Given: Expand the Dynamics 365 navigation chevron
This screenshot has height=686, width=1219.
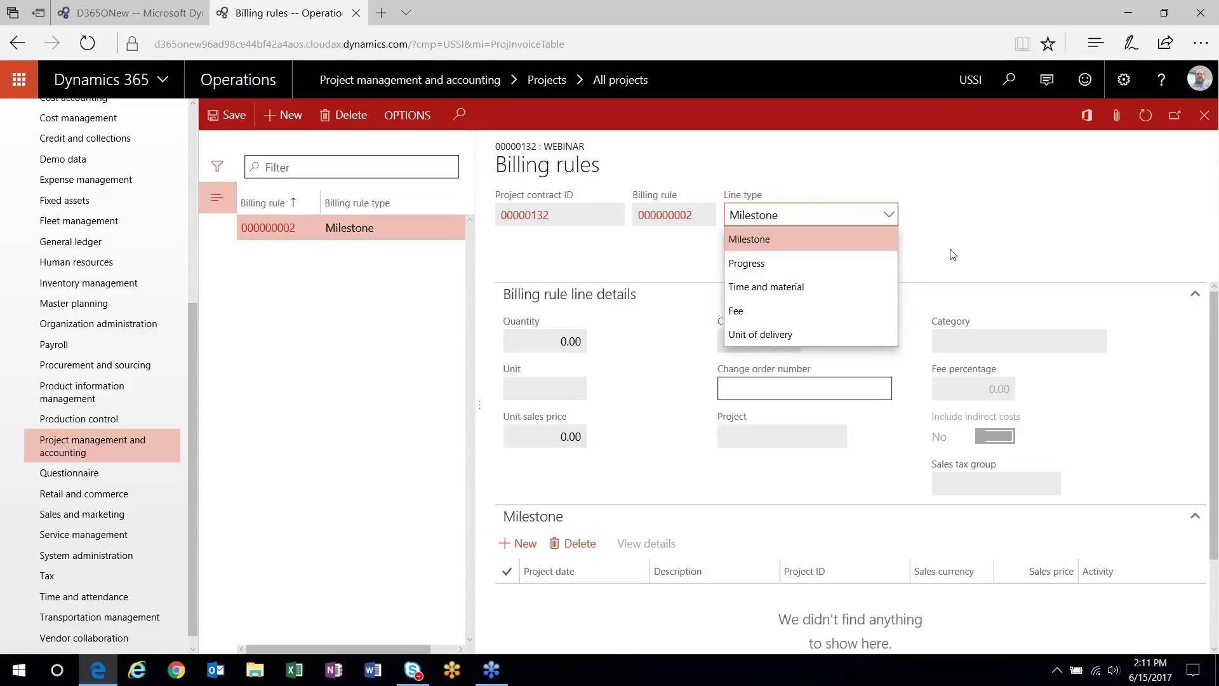Looking at the screenshot, I should tap(163, 79).
